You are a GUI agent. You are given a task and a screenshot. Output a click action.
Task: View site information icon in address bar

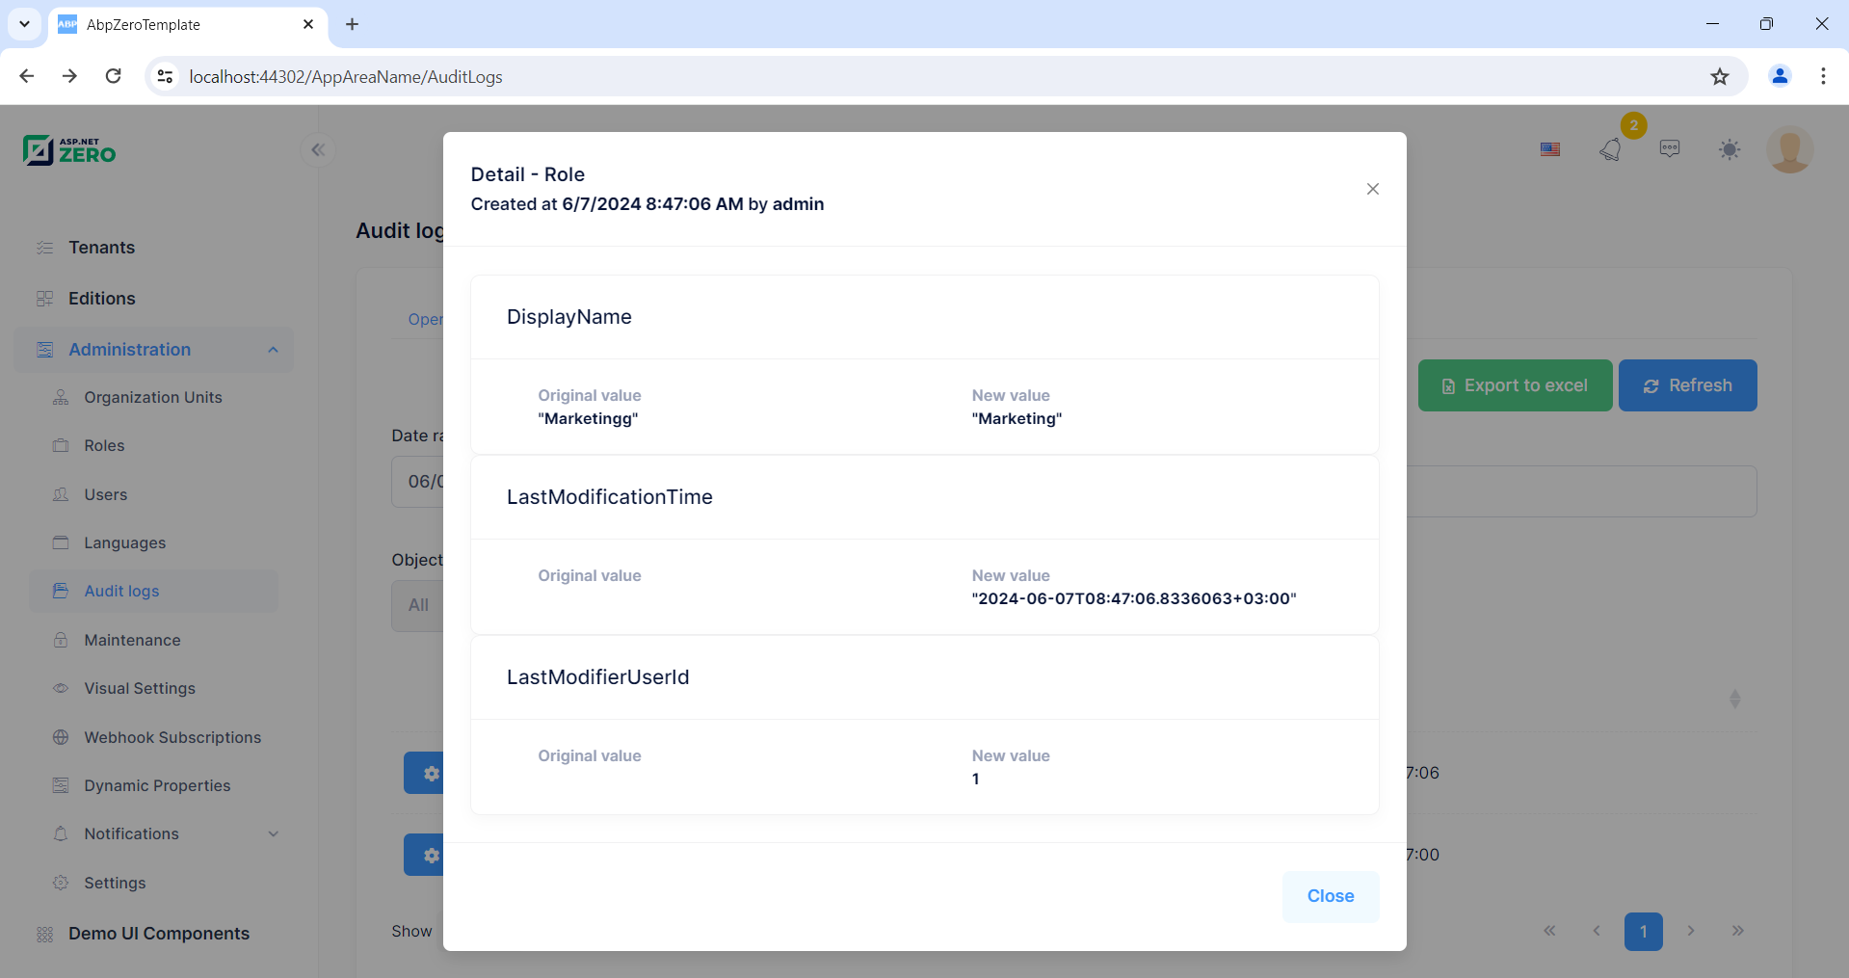[166, 76]
